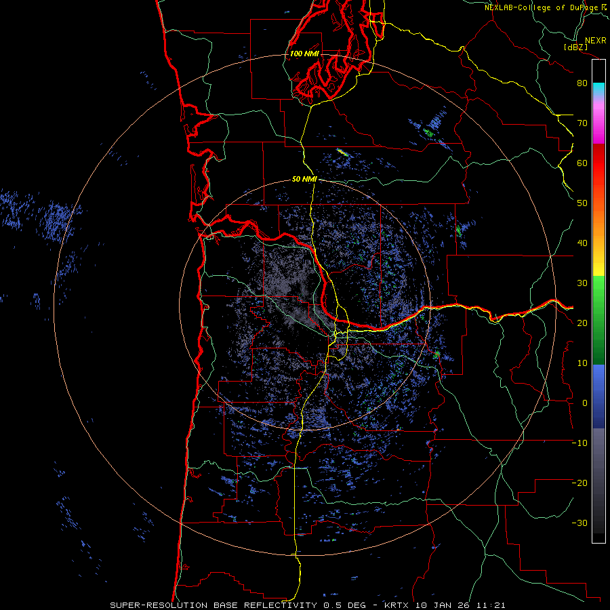
Task: Click the NEXR label above the scale
Action: (595, 41)
